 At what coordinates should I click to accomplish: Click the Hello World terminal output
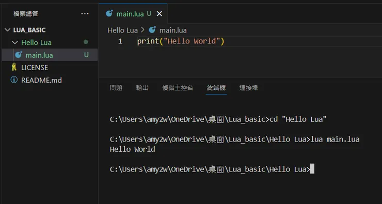pos(133,149)
